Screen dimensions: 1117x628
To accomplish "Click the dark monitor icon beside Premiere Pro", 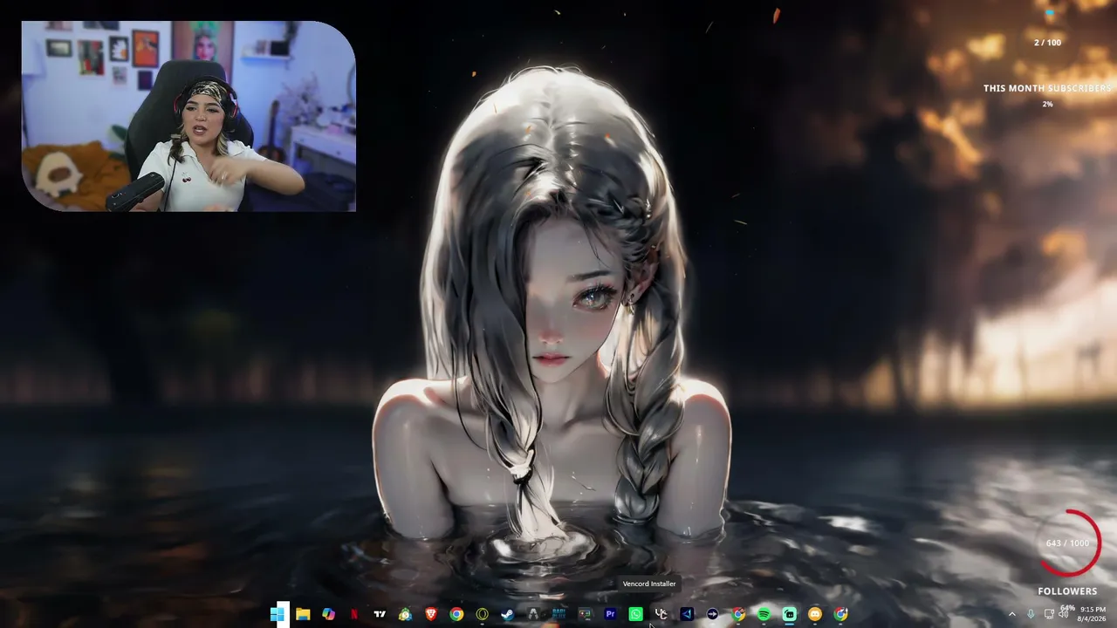I will (x=585, y=614).
